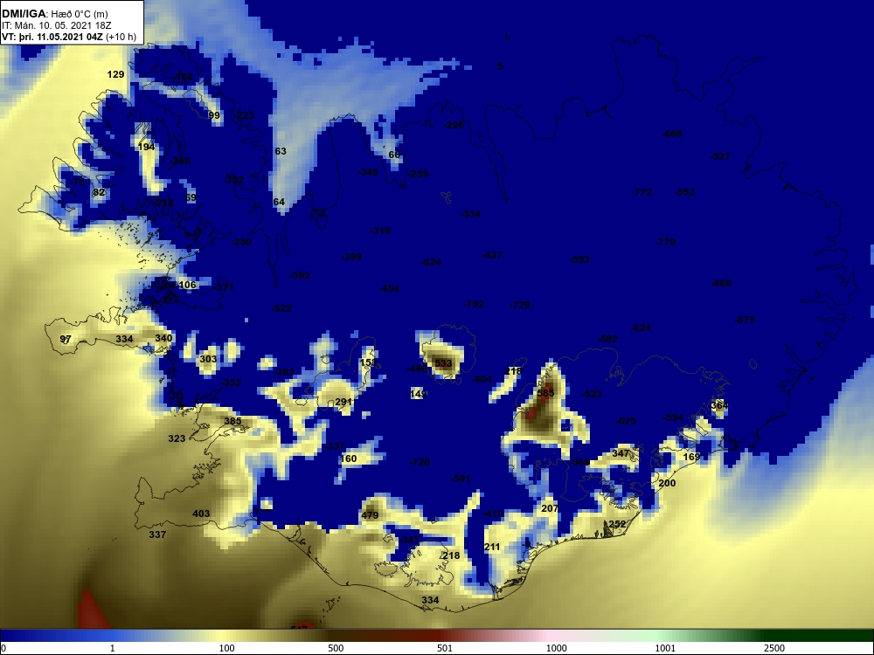Image resolution: width=874 pixels, height=655 pixels.
Task: Click the map value "252"
Action: tap(617, 524)
